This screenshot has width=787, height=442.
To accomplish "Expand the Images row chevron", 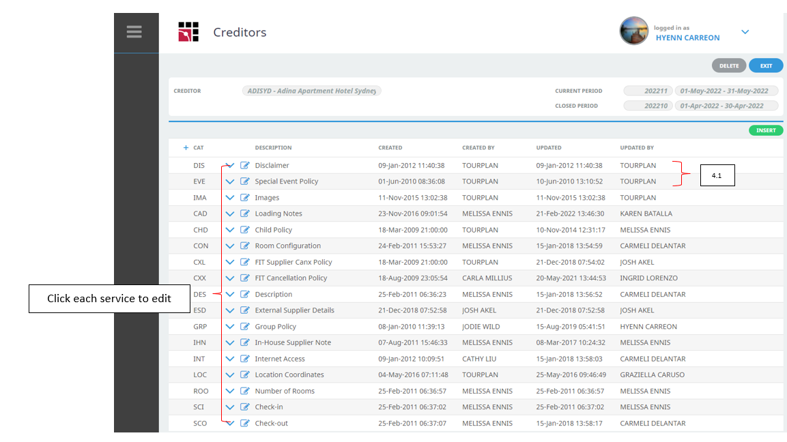I will click(230, 198).
